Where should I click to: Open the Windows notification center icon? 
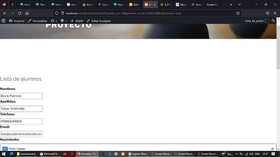pos(273,154)
